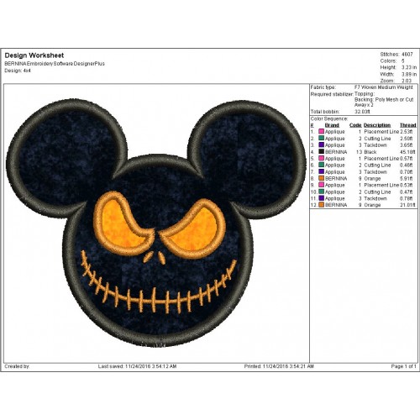Click 'Last saved: 11/24/2016 3:54:12 AM'
Viewport: 420px width, 420px height.
[137, 366]
